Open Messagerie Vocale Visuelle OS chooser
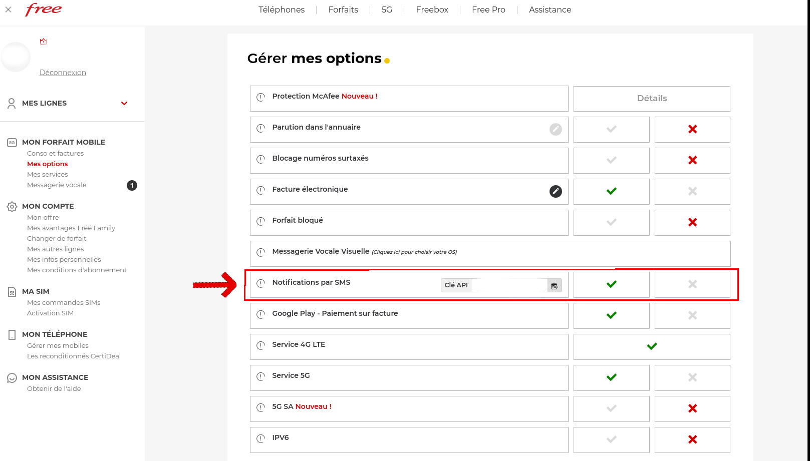 click(x=414, y=252)
